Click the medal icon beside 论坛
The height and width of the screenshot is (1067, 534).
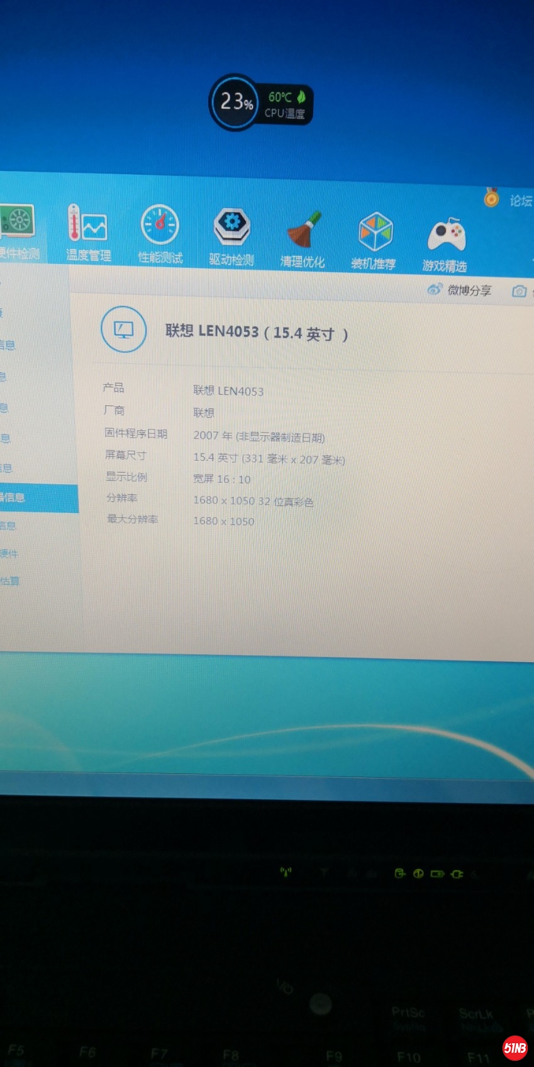[491, 197]
